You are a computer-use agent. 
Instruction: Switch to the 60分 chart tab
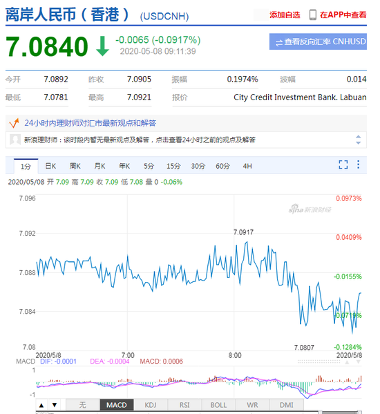coord(222,166)
